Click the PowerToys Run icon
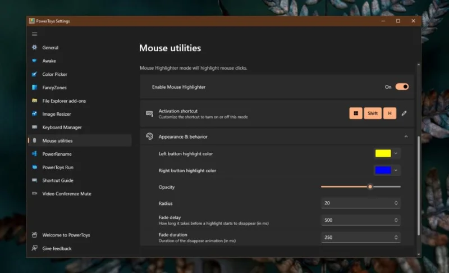The width and height of the screenshot is (449, 273). (34, 167)
